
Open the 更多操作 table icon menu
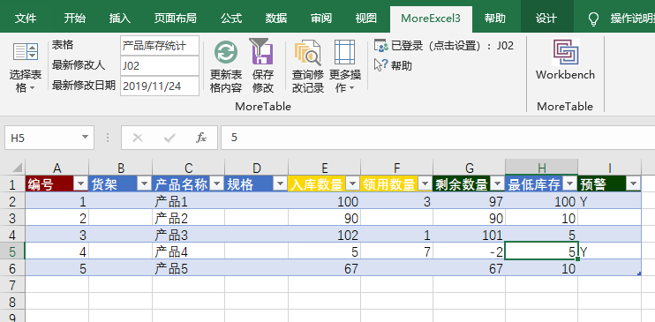[344, 52]
